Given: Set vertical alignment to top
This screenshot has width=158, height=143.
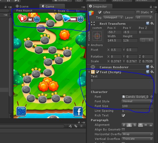Looking at the screenshot, I should pos(140,125).
